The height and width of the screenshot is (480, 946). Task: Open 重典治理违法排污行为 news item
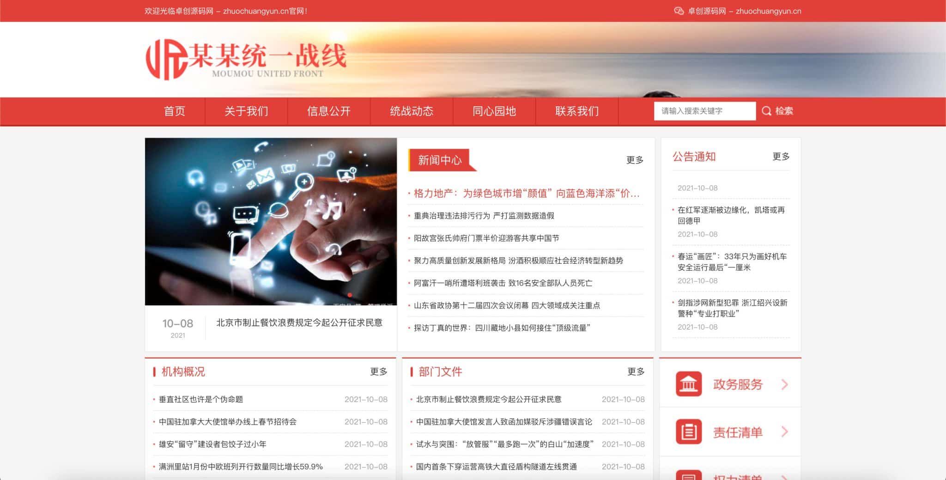(484, 216)
